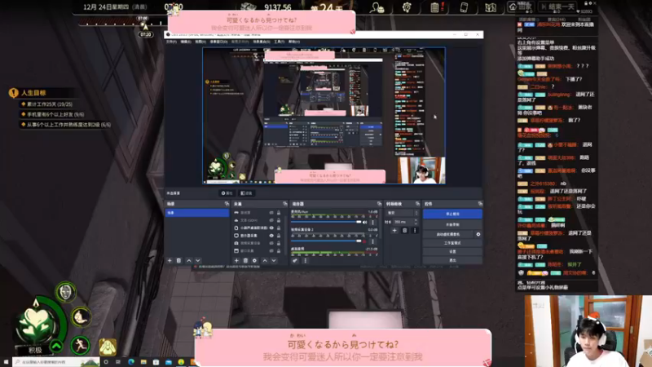The height and width of the screenshot is (367, 652).
Task: Adjust the first mixer channel volume slider
Action: click(x=326, y=222)
